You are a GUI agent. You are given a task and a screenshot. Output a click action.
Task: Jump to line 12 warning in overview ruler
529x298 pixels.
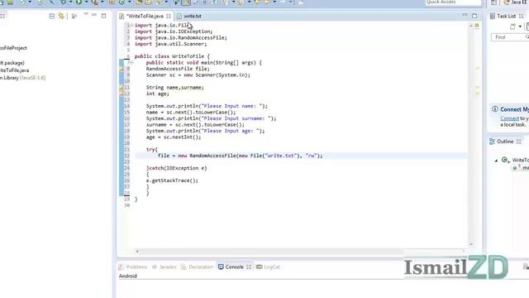(478, 94)
